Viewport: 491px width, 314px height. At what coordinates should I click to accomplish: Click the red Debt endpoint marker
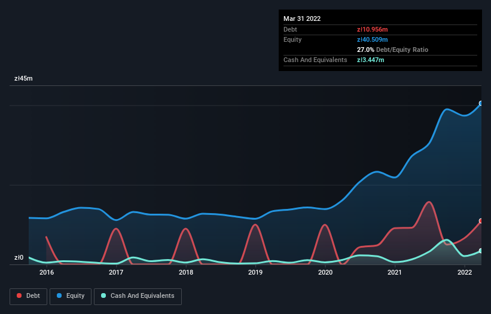coord(481,221)
